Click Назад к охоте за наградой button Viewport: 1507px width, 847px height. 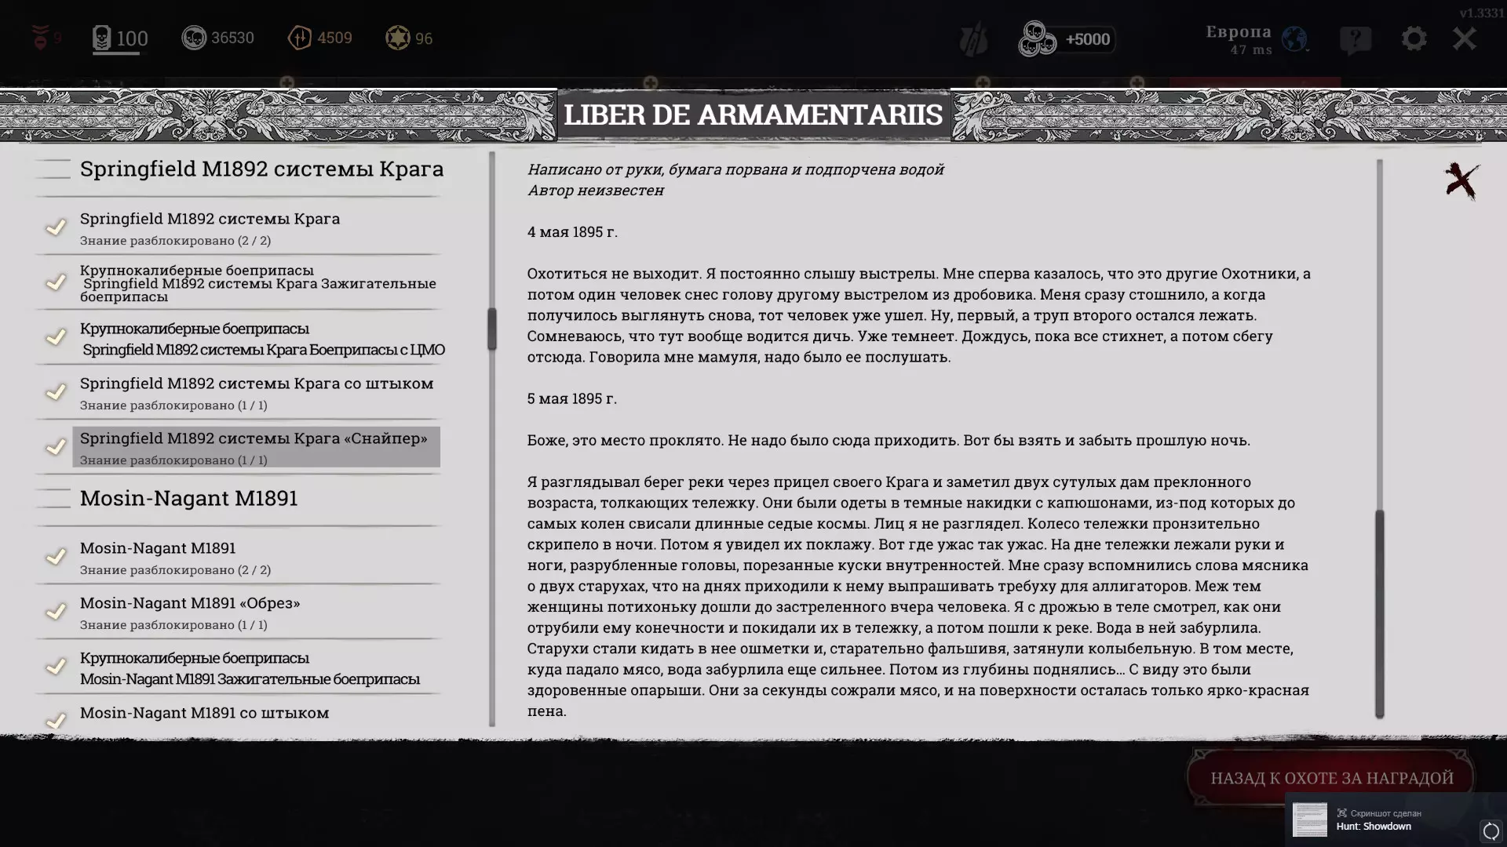[1331, 778]
